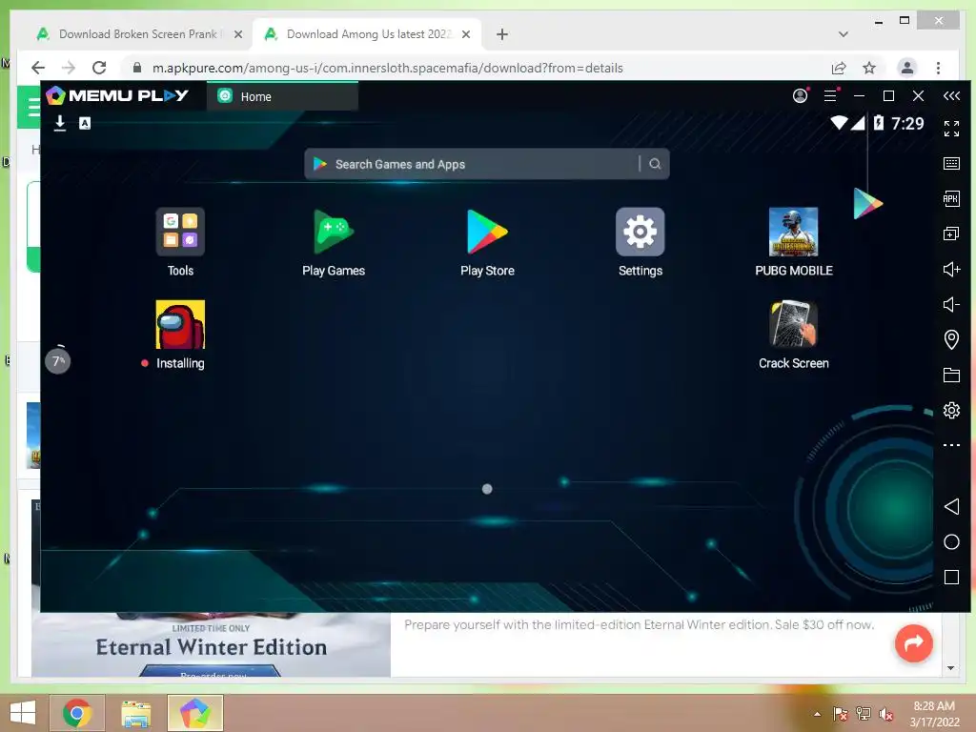The image size is (976, 732).
Task: Open Chrome's three-dot menu
Action: [x=938, y=68]
